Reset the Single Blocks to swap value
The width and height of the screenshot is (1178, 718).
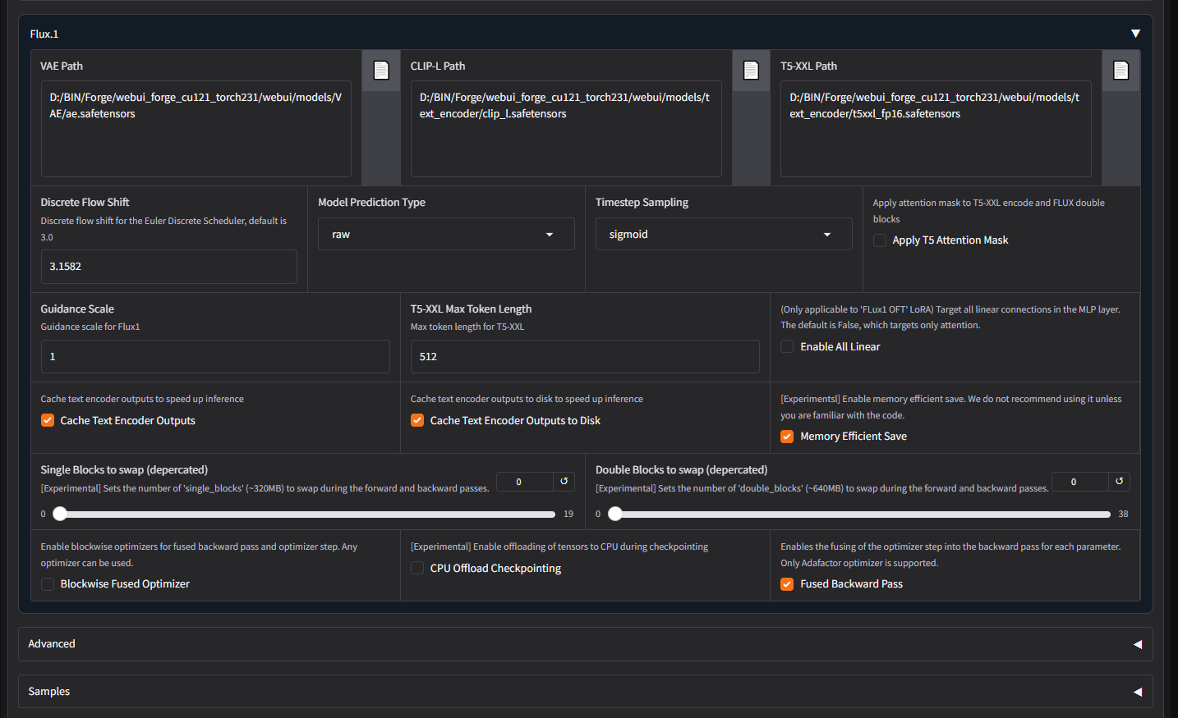pyautogui.click(x=564, y=482)
